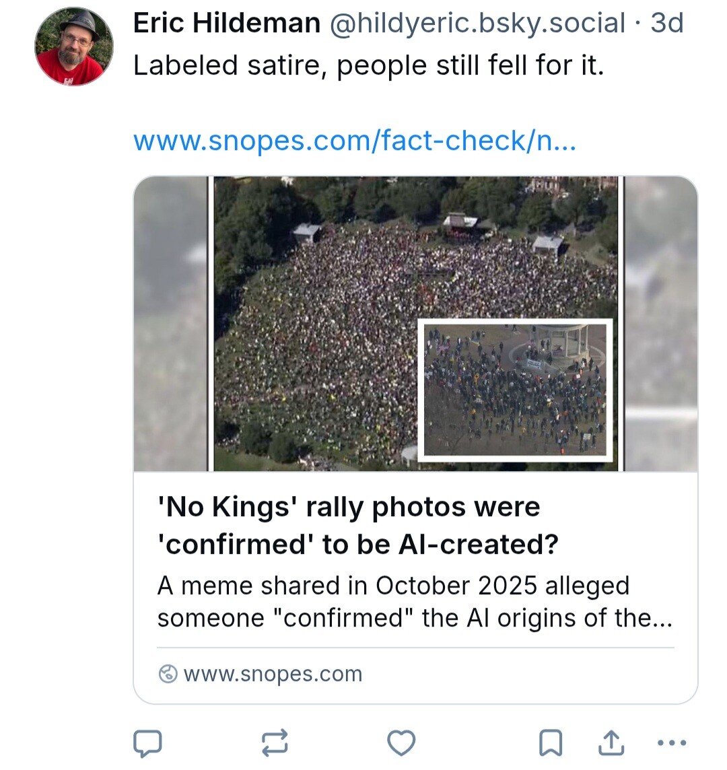Click the display name Eric Hildeman

[227, 24]
